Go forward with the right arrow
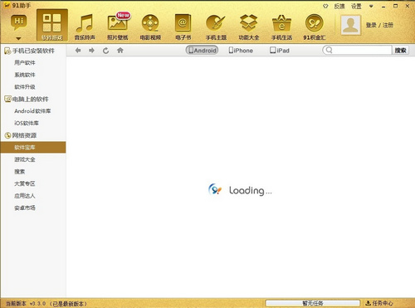The width and height of the screenshot is (415, 308). [91, 51]
